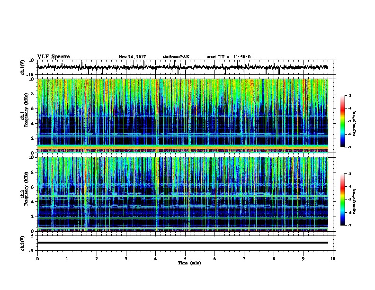
Task: Click the ch.2 colorbar log(PSD) unit label
Action: [x=354, y=201]
